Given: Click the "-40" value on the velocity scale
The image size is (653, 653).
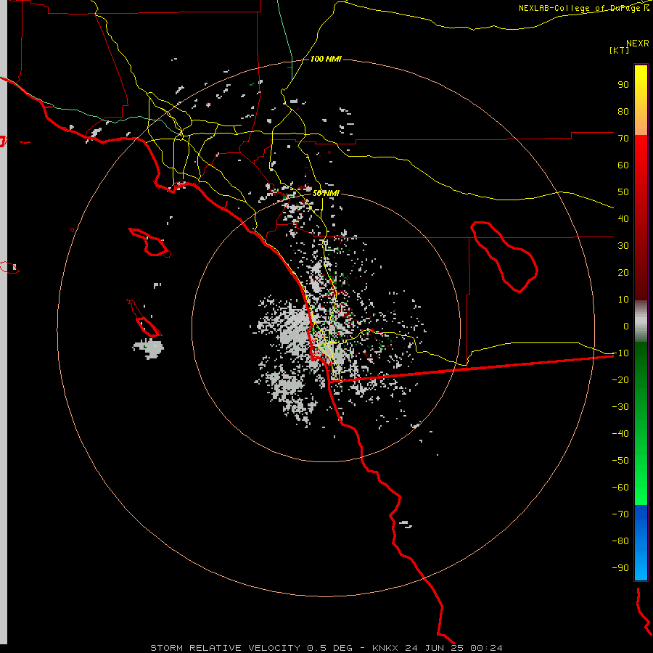Looking at the screenshot, I should click(x=620, y=434).
